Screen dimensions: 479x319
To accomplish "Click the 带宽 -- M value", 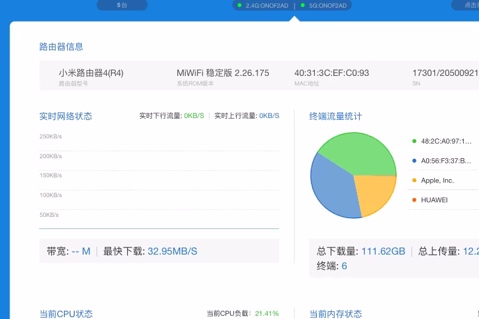I will [81, 251].
